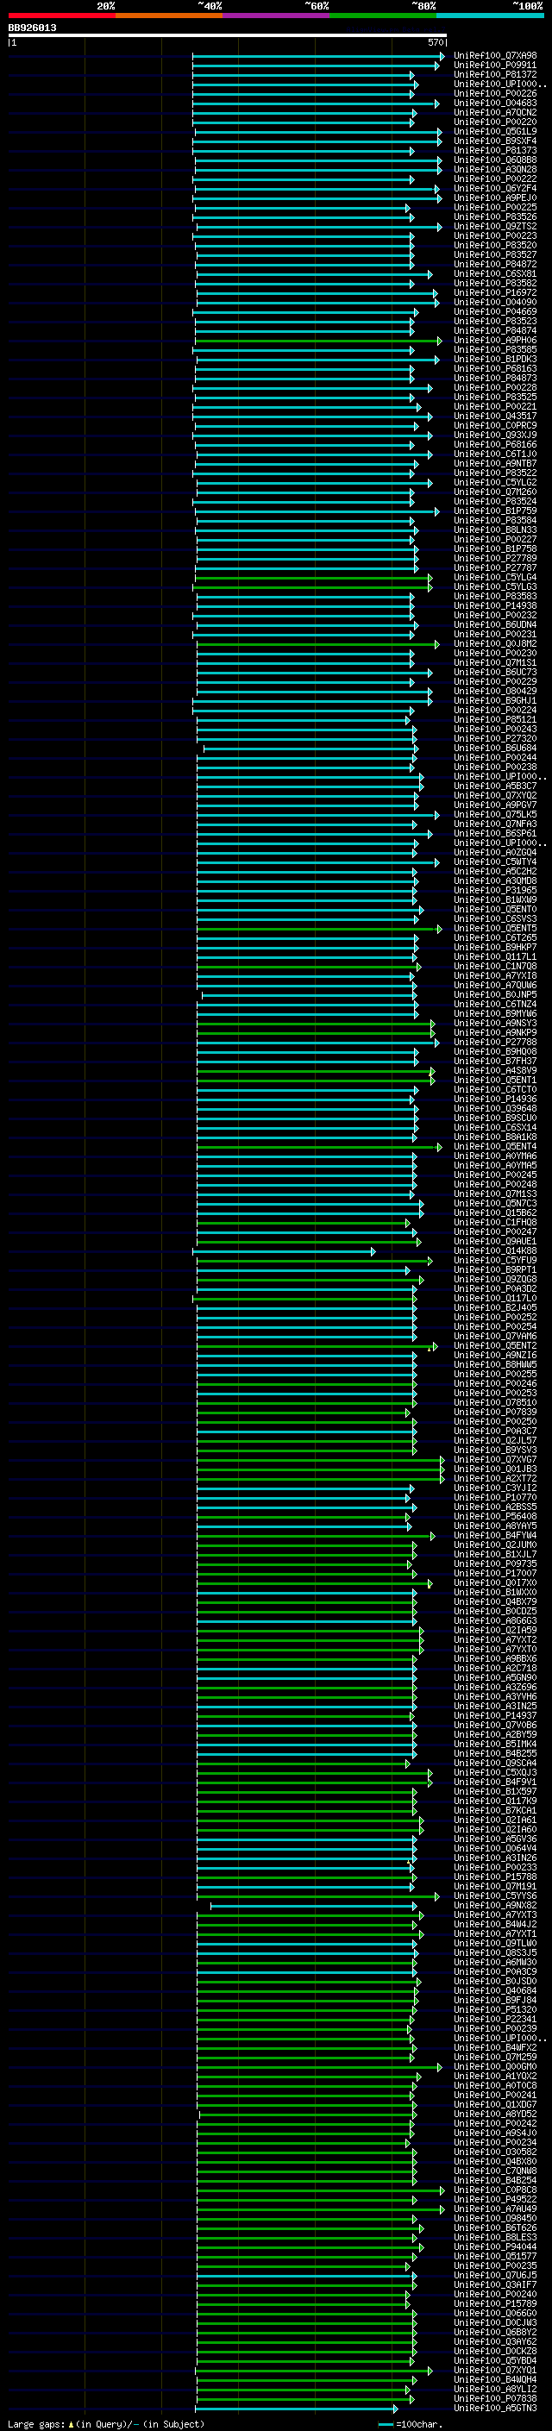Click the query end position 570
This screenshot has width=552, height=2431.
(435, 42)
